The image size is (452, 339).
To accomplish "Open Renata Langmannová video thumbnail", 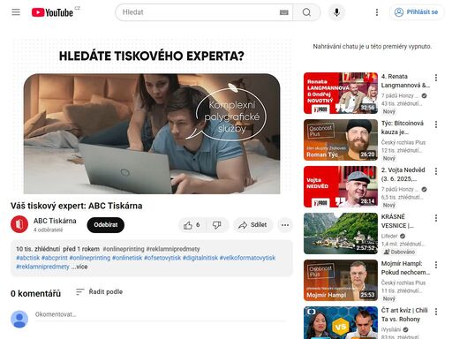I will pos(341,93).
